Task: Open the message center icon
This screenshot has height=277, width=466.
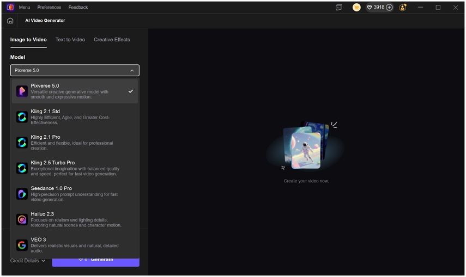Action: coord(339,8)
